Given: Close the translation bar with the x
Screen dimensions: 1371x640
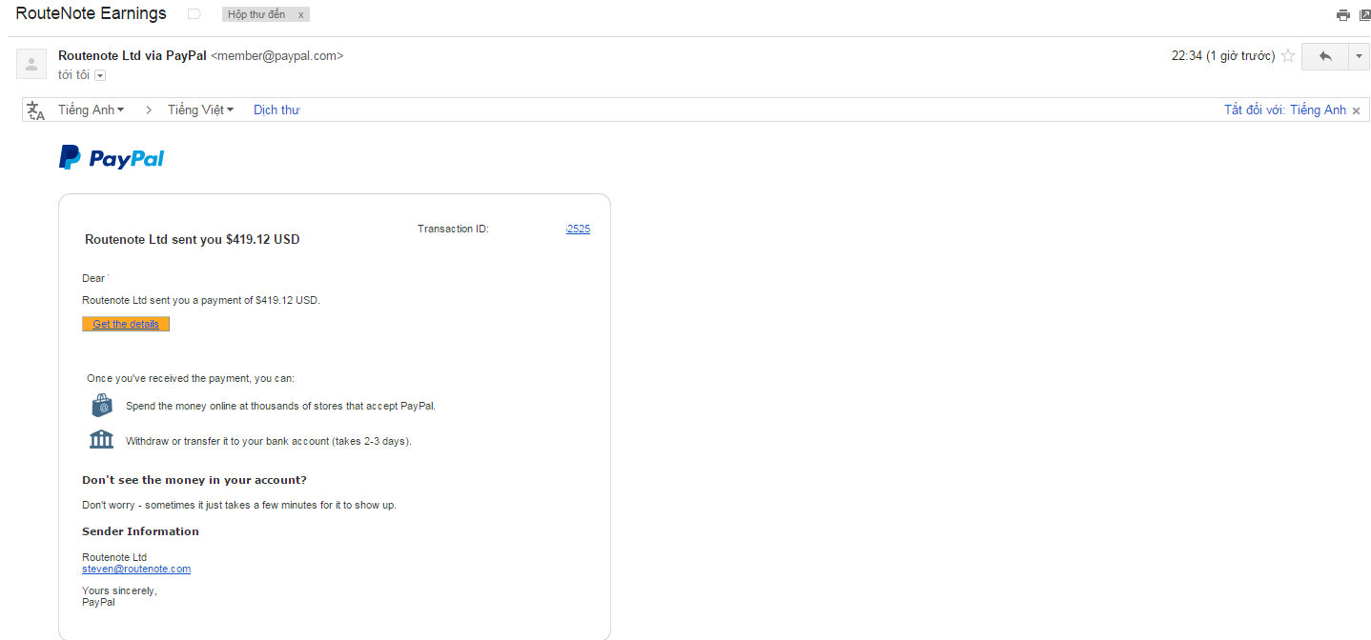Looking at the screenshot, I should [x=1356, y=111].
